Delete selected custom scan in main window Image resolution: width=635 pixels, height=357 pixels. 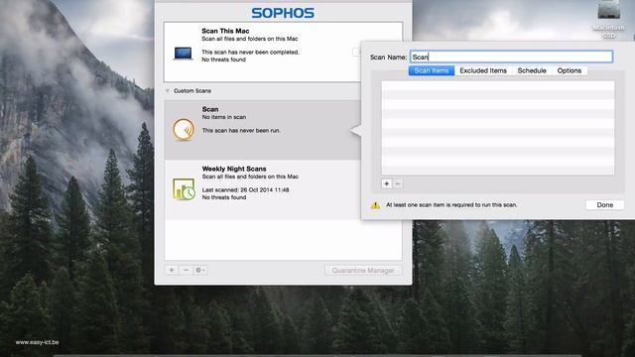tap(186, 270)
